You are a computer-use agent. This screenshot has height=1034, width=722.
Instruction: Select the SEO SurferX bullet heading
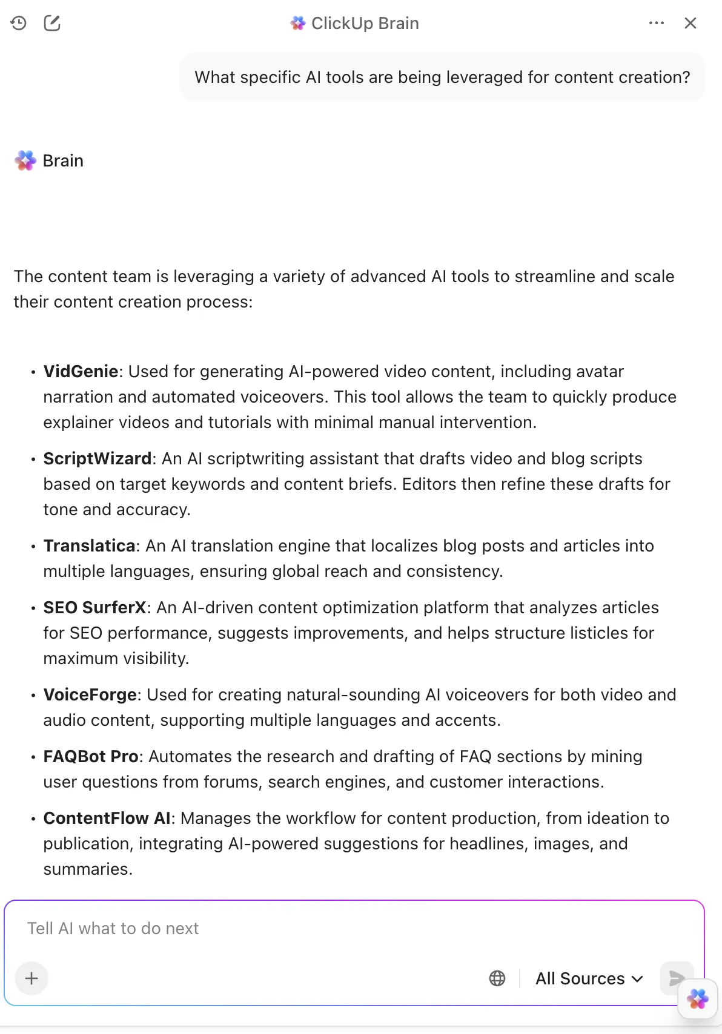[94, 607]
